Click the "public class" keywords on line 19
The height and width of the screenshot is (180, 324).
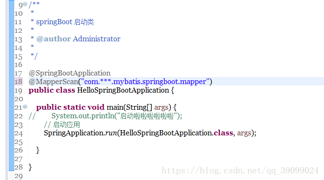pyautogui.click(x=52, y=90)
